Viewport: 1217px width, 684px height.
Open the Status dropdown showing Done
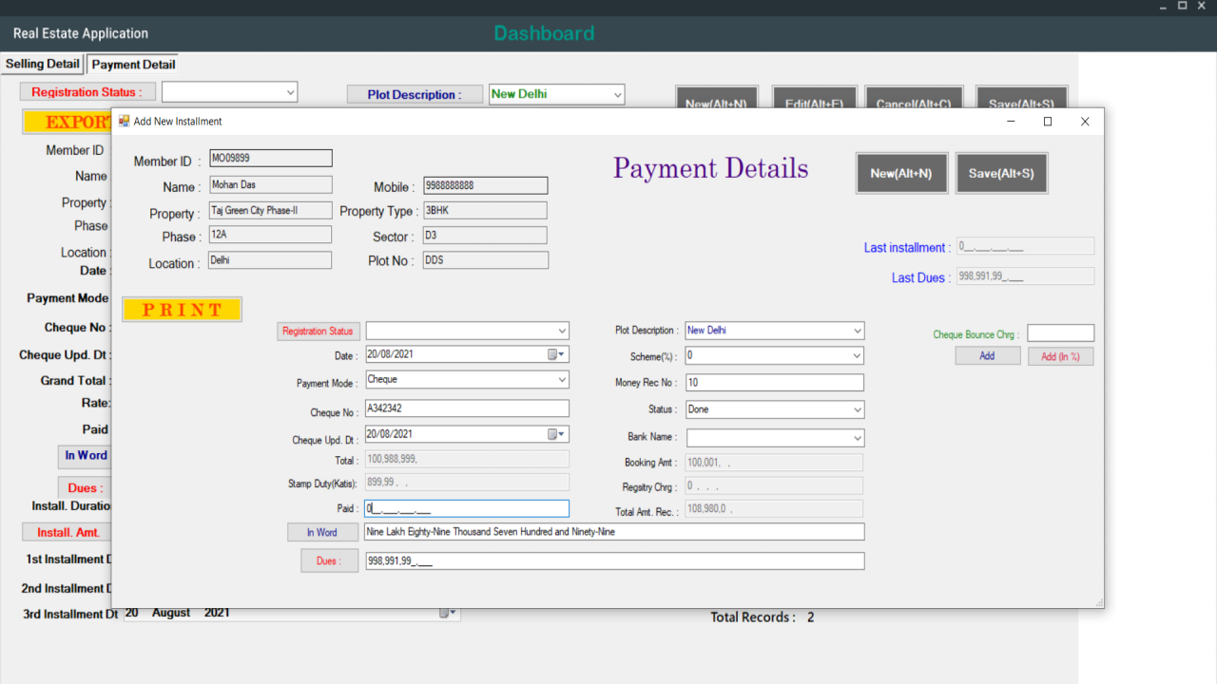pyautogui.click(x=858, y=409)
